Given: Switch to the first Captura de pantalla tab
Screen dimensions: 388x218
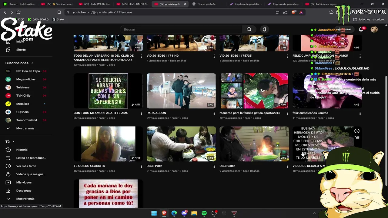Looking at the screenshot, I should pyautogui.click(x=246, y=4).
